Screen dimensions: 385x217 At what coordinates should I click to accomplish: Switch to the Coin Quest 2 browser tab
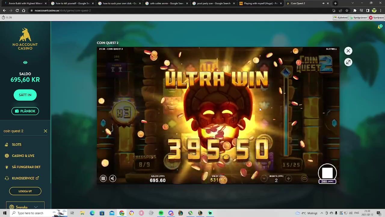pyautogui.click(x=298, y=3)
